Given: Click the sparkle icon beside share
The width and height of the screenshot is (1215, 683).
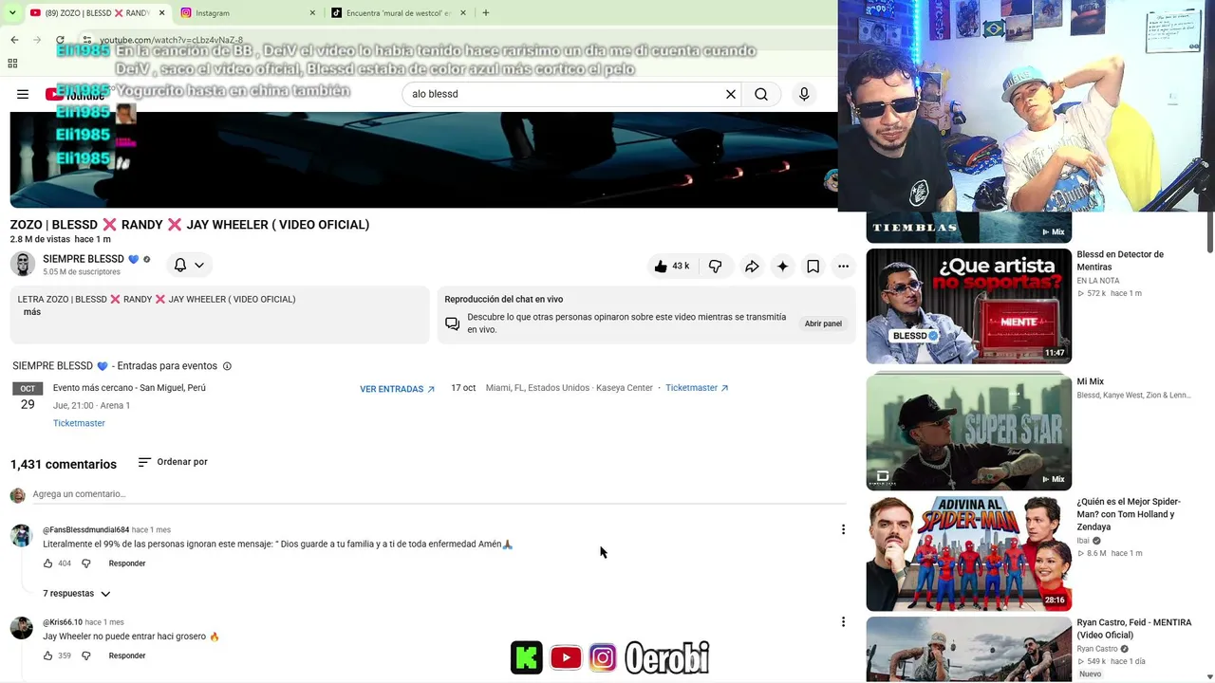Looking at the screenshot, I should (x=782, y=267).
